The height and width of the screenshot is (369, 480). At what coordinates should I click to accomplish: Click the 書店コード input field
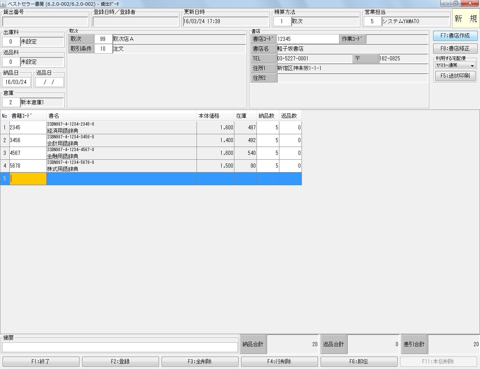(x=308, y=39)
